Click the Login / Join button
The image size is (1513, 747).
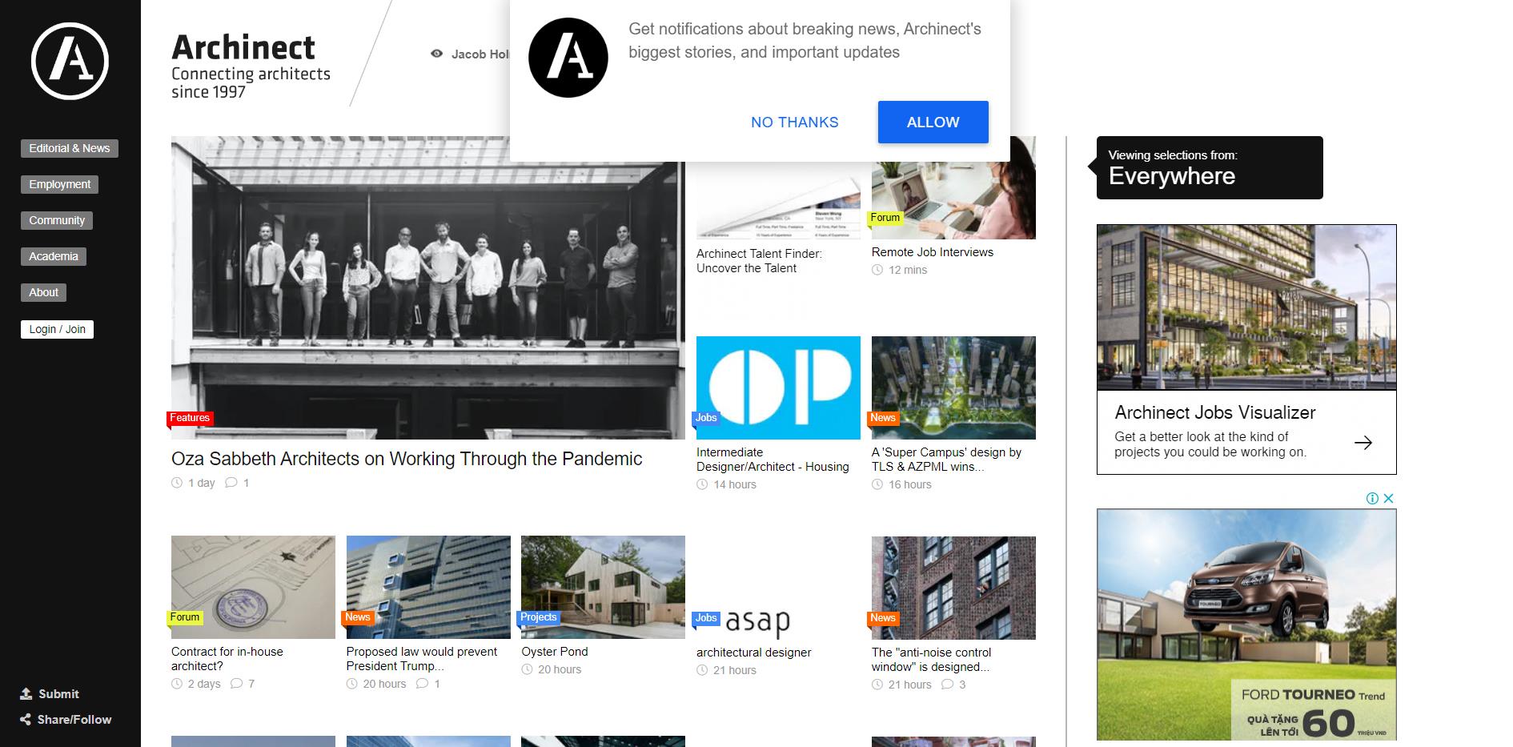(x=57, y=329)
